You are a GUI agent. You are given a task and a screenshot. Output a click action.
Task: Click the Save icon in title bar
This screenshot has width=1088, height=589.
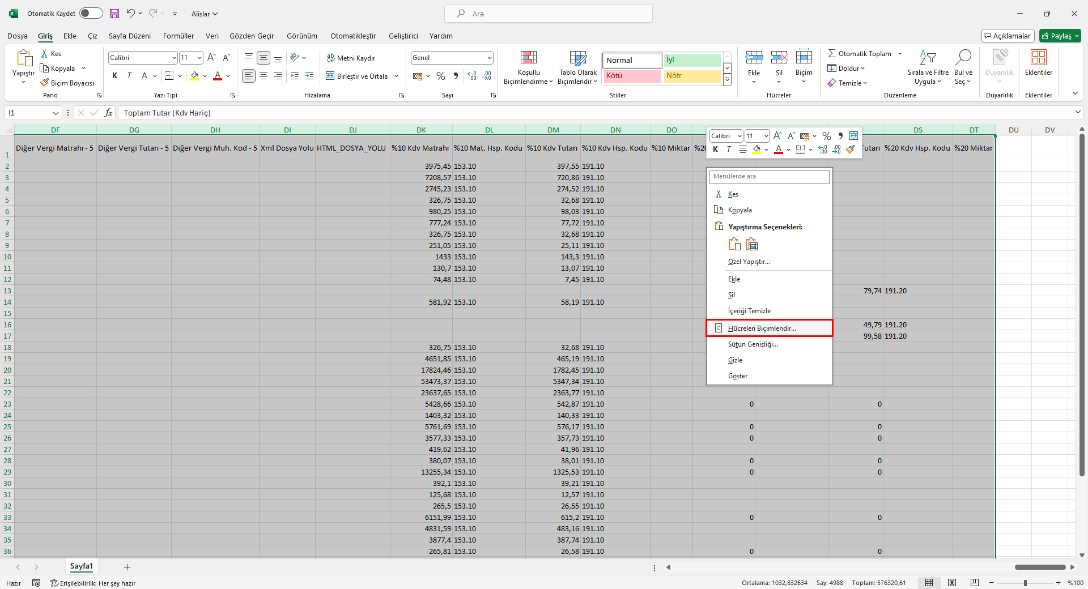[x=114, y=14]
